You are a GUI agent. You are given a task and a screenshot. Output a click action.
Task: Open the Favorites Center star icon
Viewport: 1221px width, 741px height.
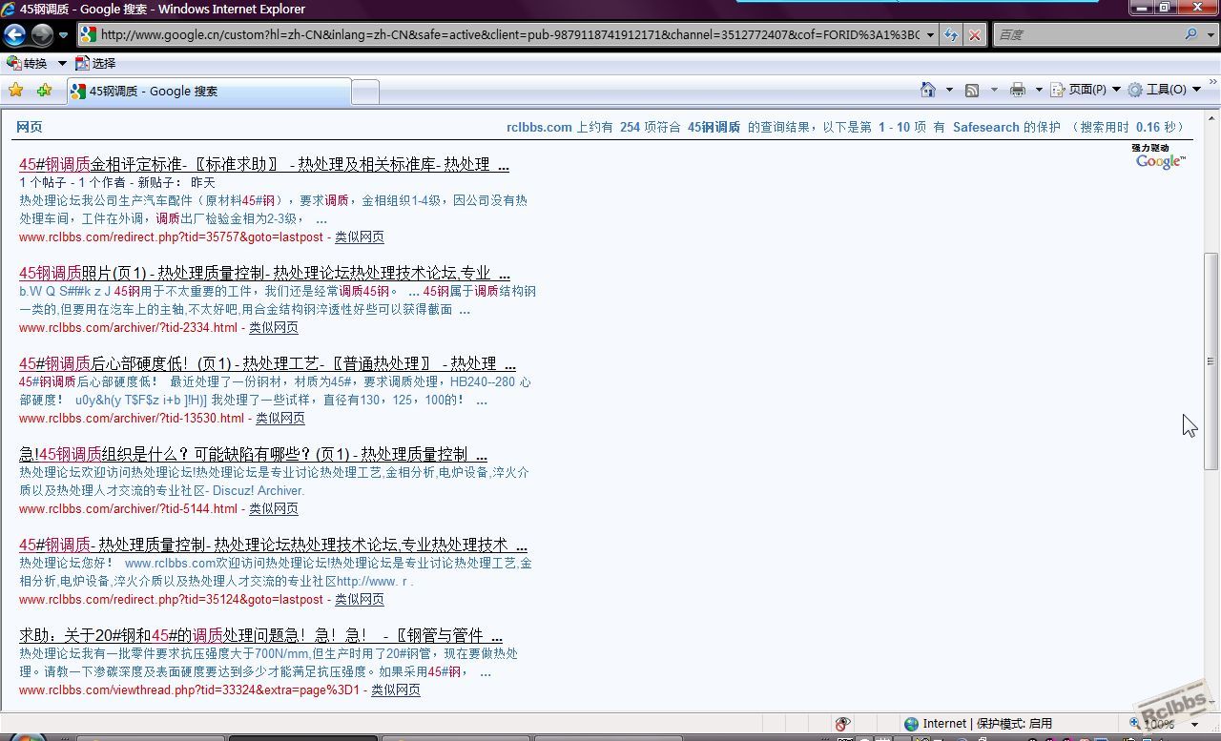(x=15, y=91)
